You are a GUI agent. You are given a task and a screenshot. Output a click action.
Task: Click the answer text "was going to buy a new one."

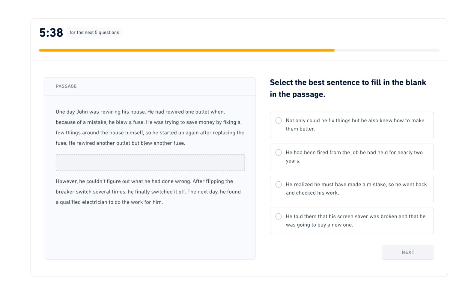[x=319, y=225]
